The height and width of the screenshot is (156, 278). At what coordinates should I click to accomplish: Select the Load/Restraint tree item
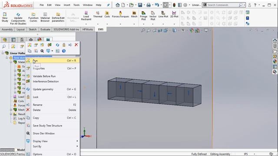point(19,97)
